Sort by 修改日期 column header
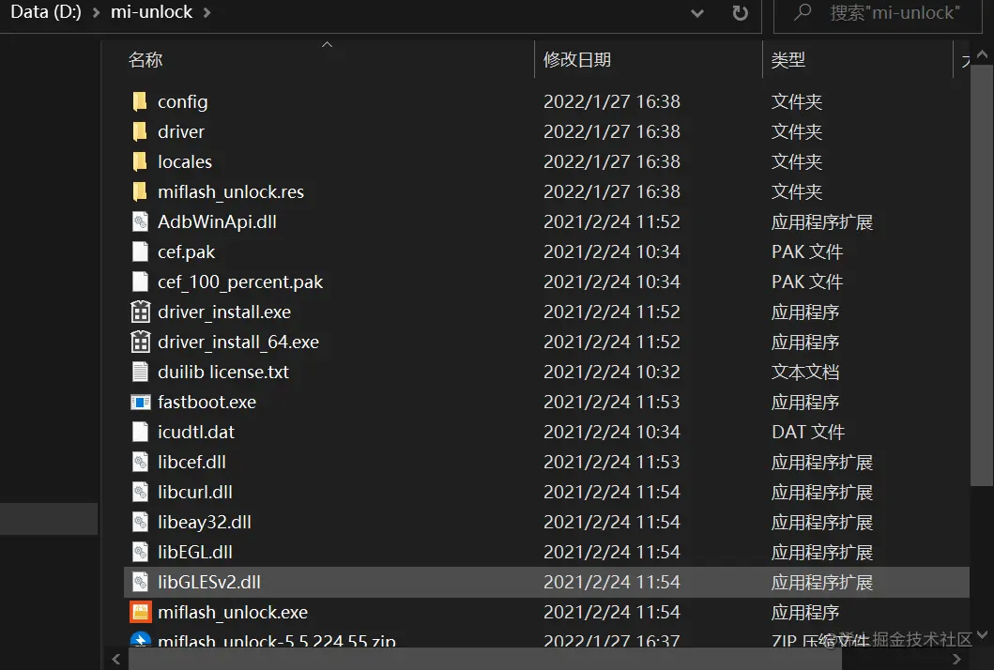Screen dimensions: 994x670 pyautogui.click(x=577, y=59)
